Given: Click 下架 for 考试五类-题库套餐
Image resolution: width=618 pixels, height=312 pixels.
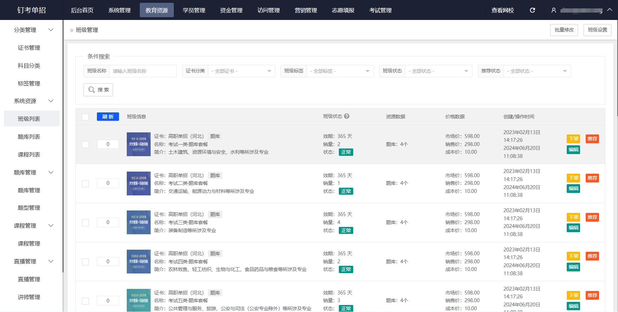Looking at the screenshot, I should (573, 295).
